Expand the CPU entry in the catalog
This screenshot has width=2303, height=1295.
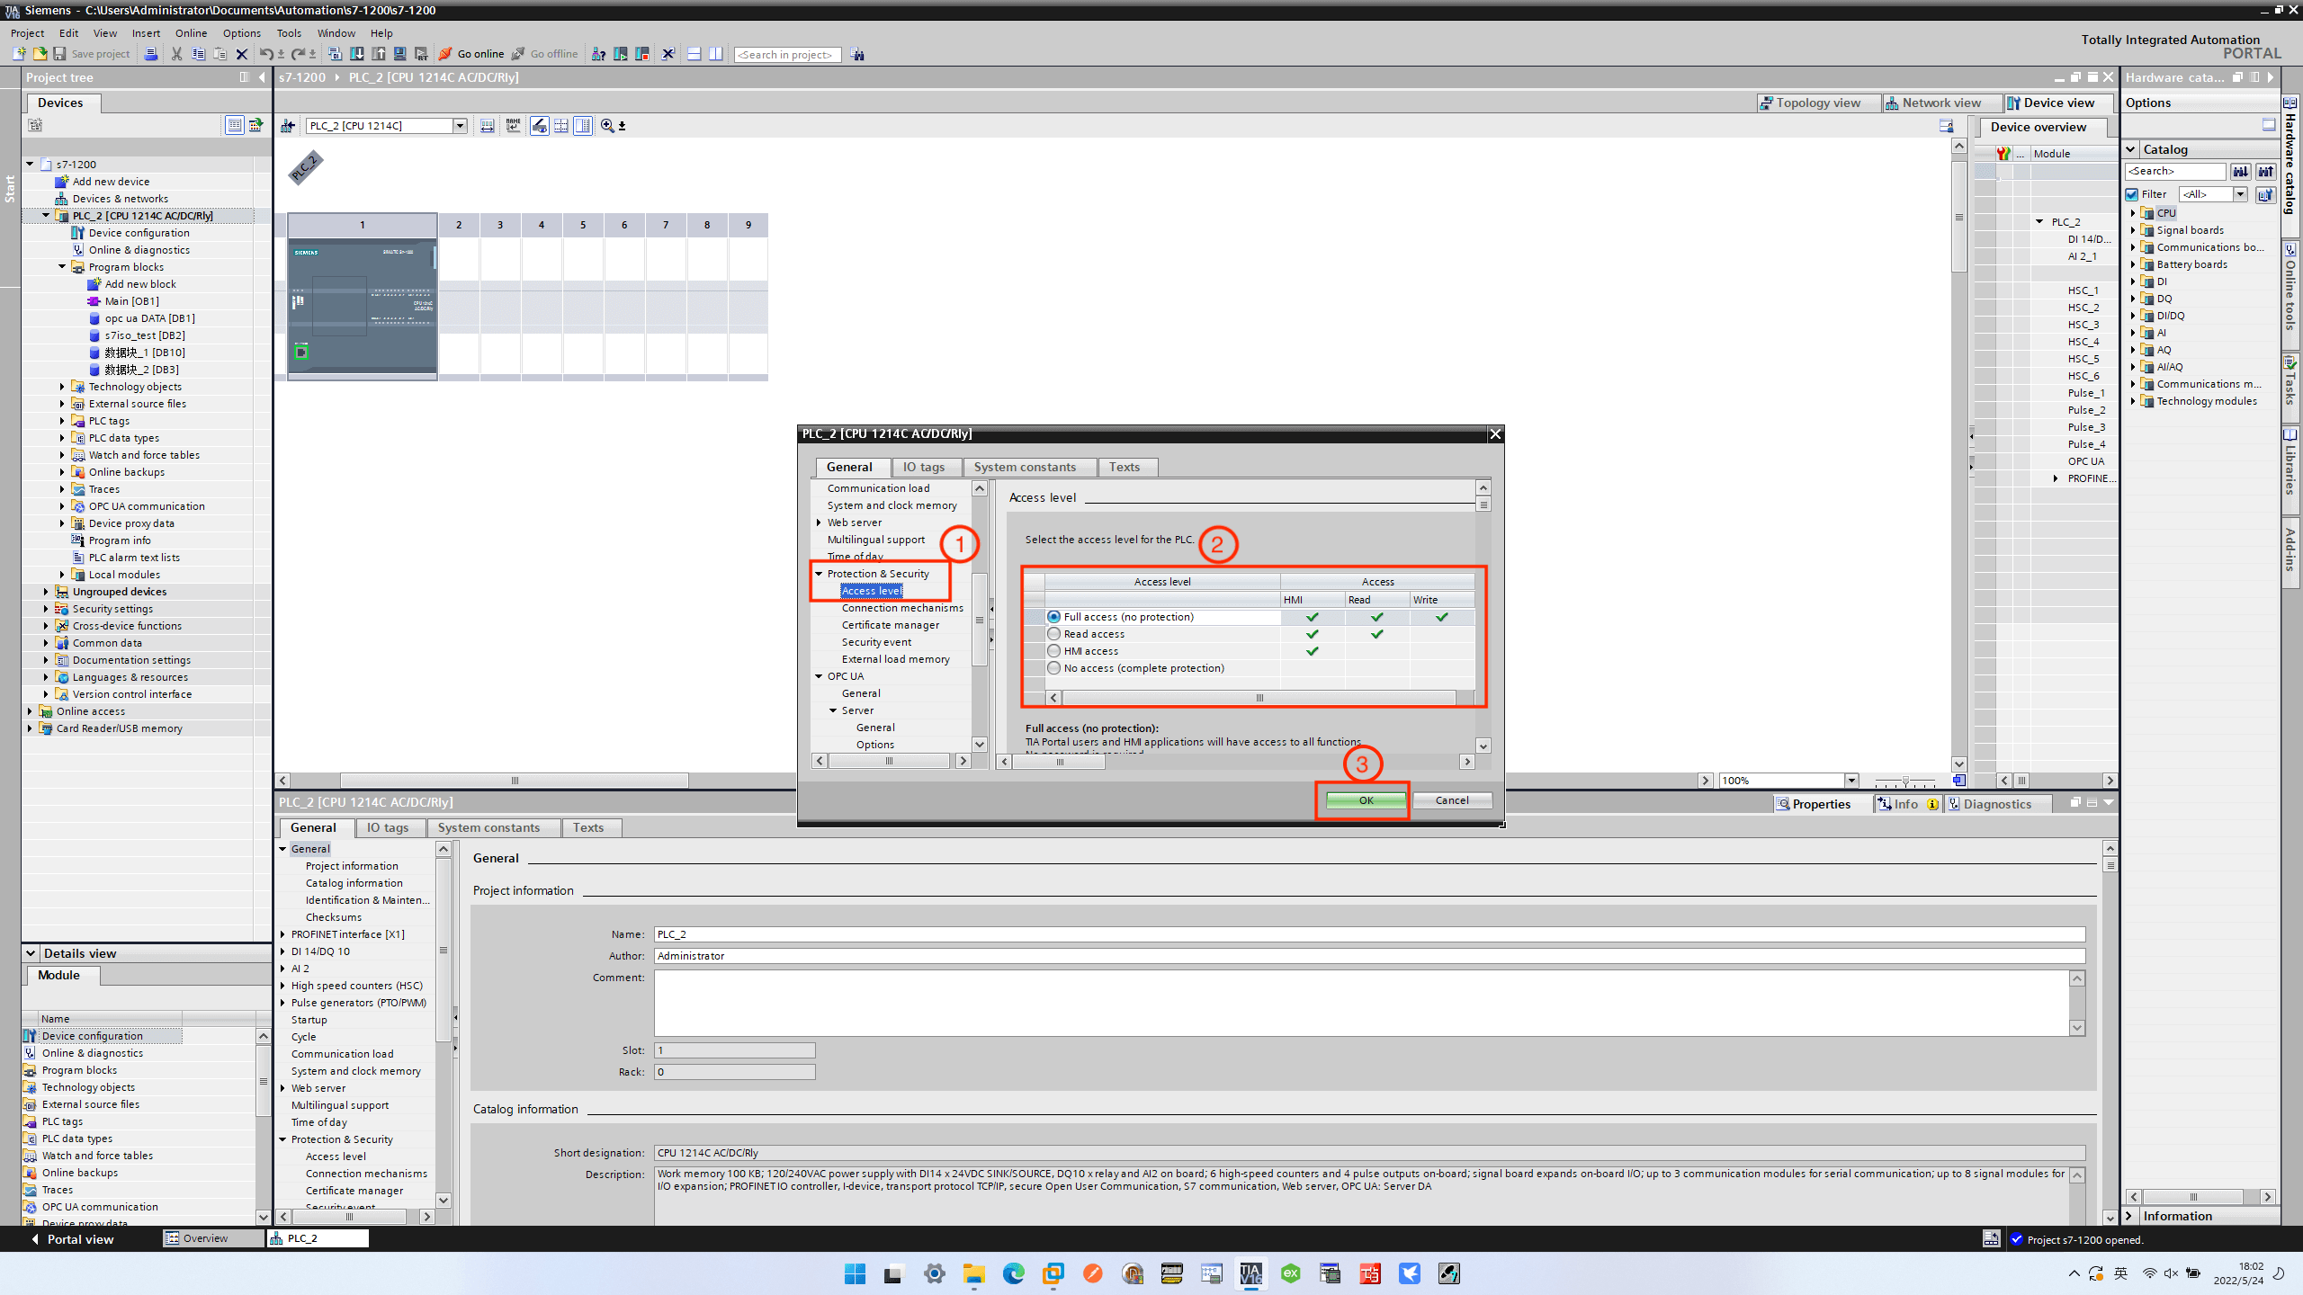click(x=2133, y=212)
